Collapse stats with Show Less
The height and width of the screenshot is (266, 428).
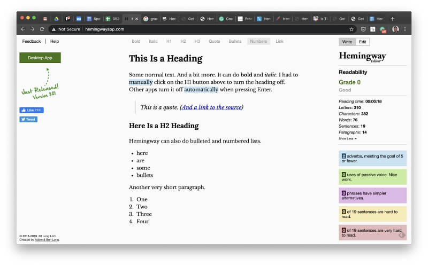pos(347,139)
